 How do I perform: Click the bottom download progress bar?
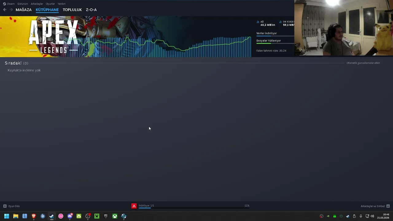tap(194, 208)
